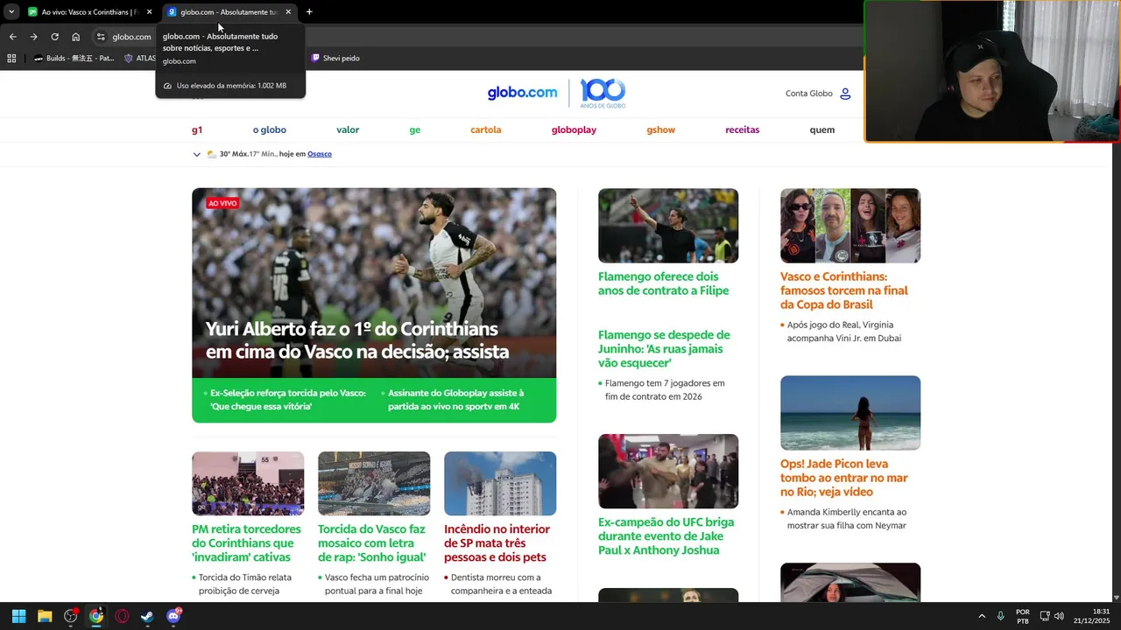Open the receitas section
The image size is (1121, 630).
pos(743,129)
